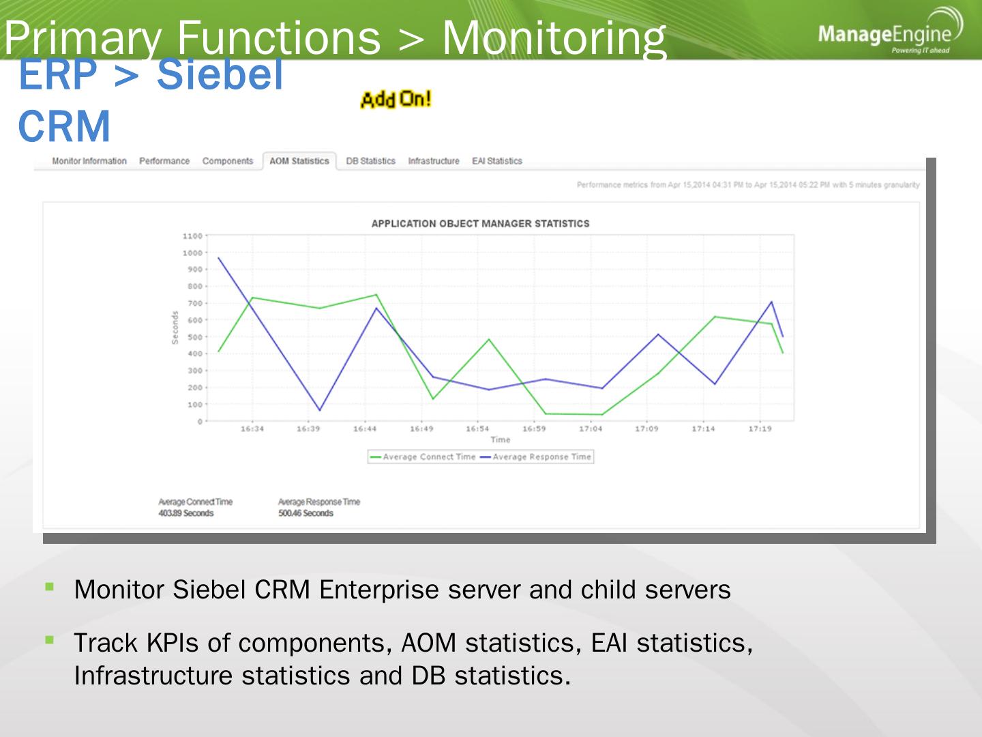982x737 pixels.
Task: Click the 17:19 time axis label
Action: (x=760, y=429)
